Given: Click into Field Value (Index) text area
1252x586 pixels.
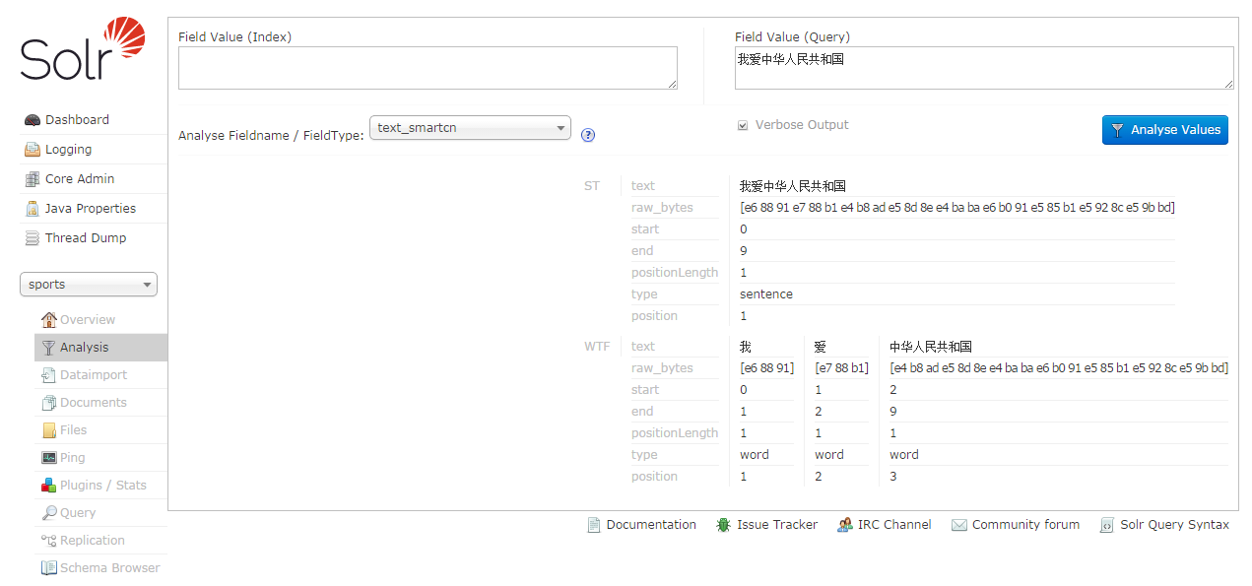Looking at the screenshot, I should [428, 68].
